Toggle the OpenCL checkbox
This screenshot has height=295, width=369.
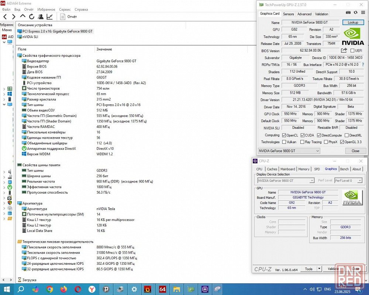(284, 135)
